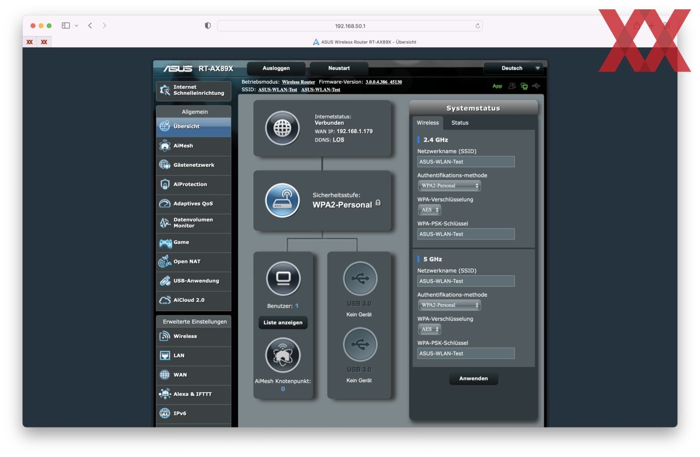Open the Game section
This screenshot has width=700, height=457.
(194, 242)
